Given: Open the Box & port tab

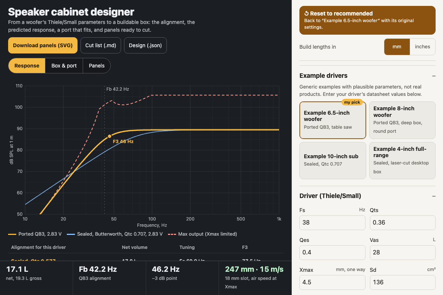Looking at the screenshot, I should 64,66.
